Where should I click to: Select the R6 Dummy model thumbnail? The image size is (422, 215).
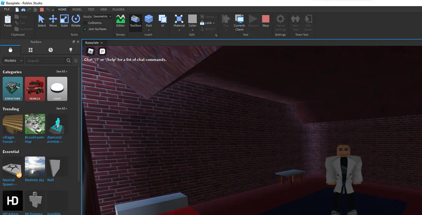pyautogui.click(x=35, y=201)
